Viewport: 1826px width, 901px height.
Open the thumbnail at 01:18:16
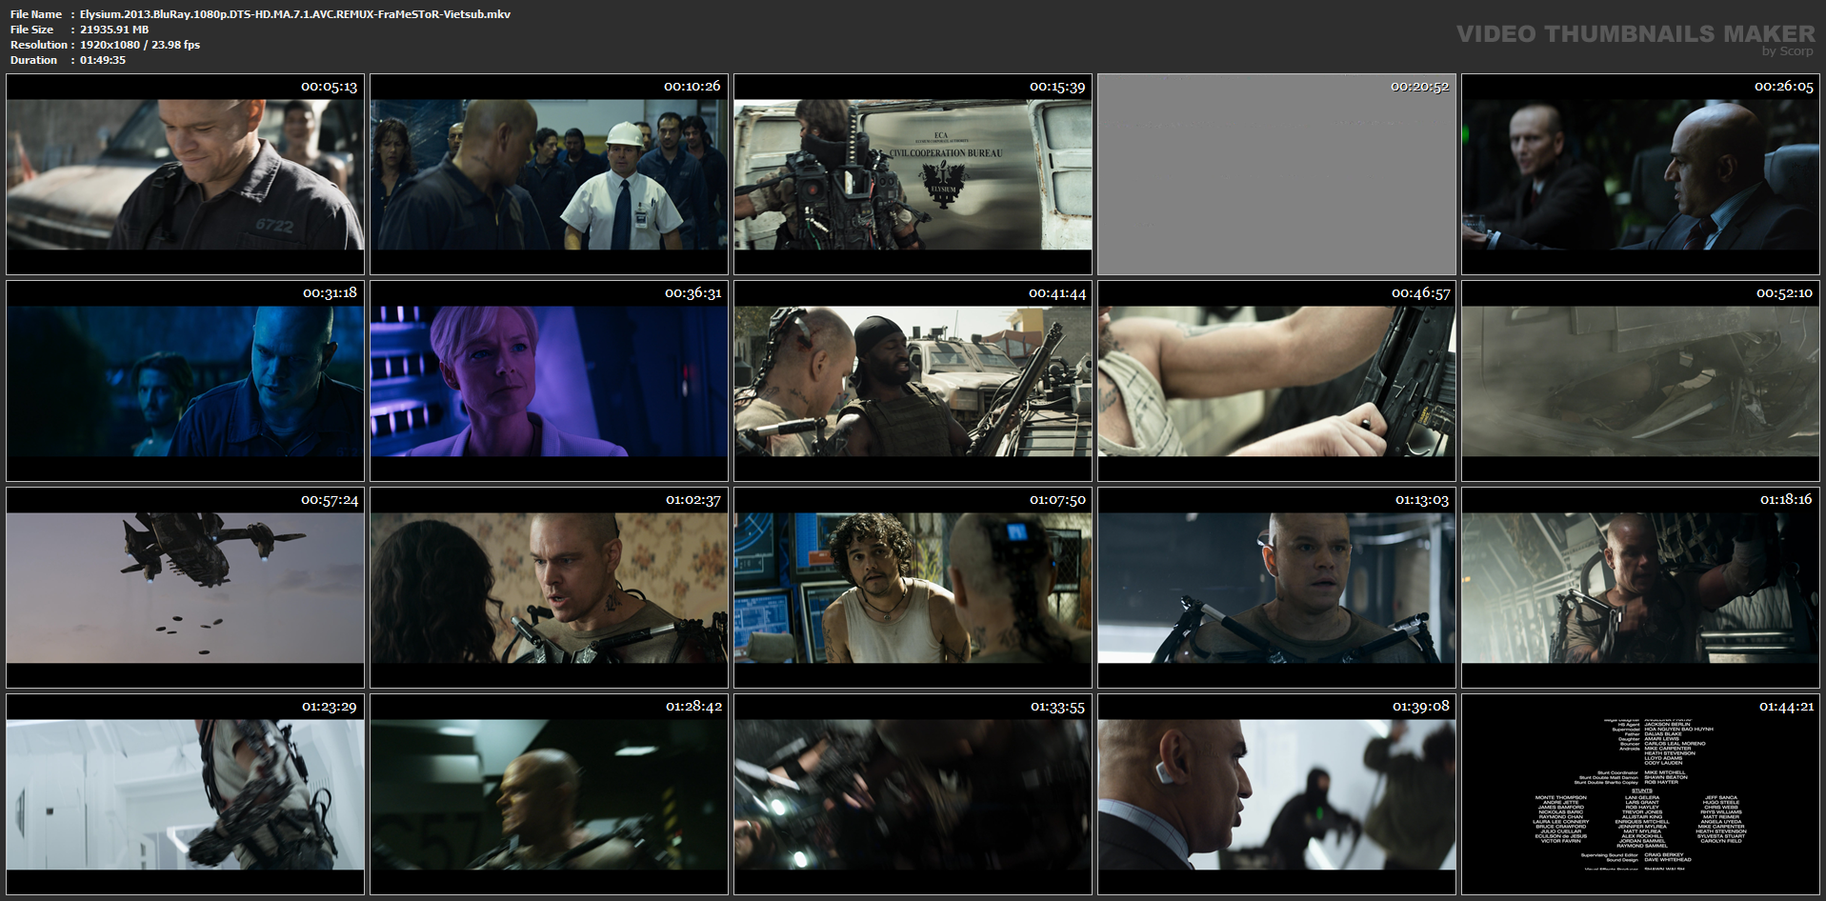tap(1641, 588)
